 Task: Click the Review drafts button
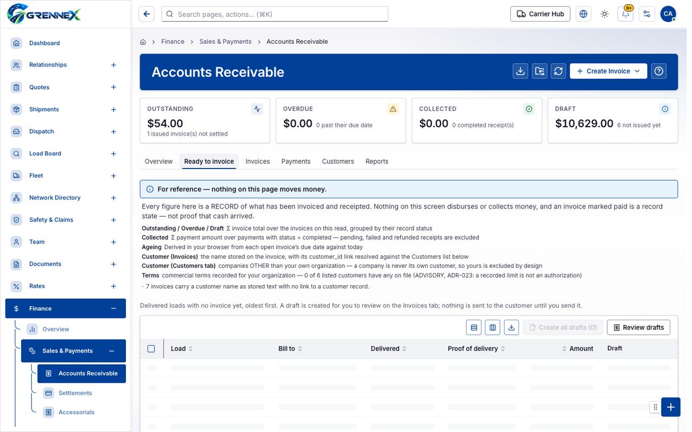pyautogui.click(x=638, y=327)
